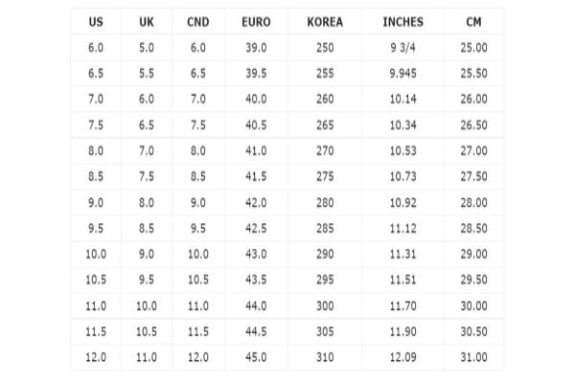The height and width of the screenshot is (383, 575).
Task: Click the Korea size 305 cell
Action: (x=325, y=331)
